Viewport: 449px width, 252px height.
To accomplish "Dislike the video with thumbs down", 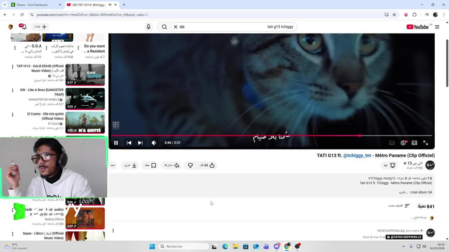I will point(190,165).
